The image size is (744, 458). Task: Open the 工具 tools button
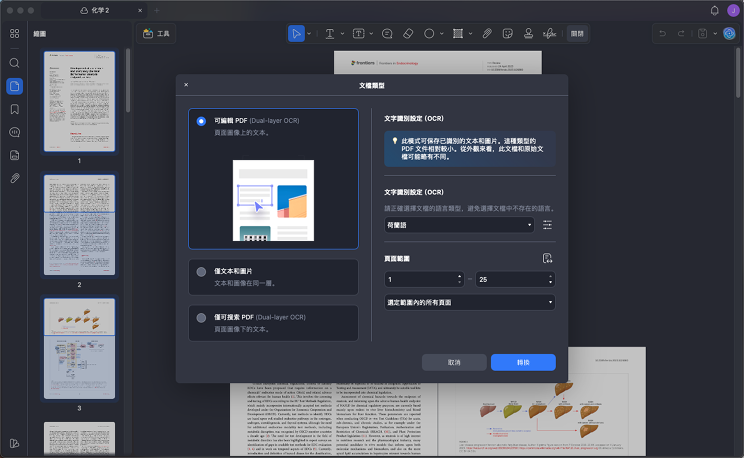[x=156, y=33]
